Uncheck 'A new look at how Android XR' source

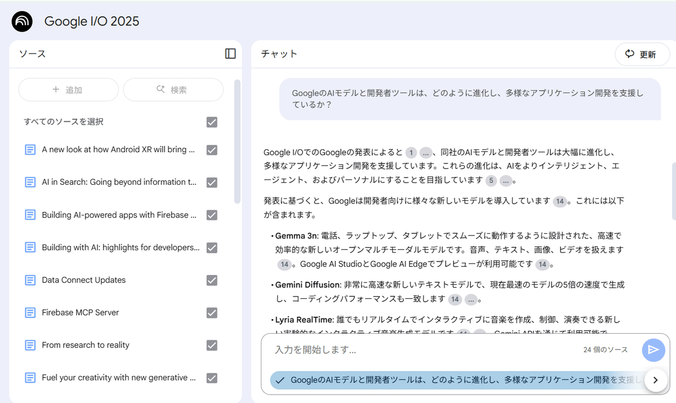coord(212,150)
